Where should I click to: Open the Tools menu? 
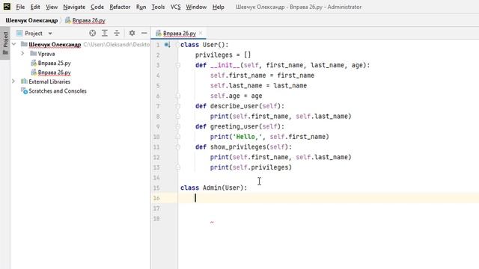[x=158, y=7]
